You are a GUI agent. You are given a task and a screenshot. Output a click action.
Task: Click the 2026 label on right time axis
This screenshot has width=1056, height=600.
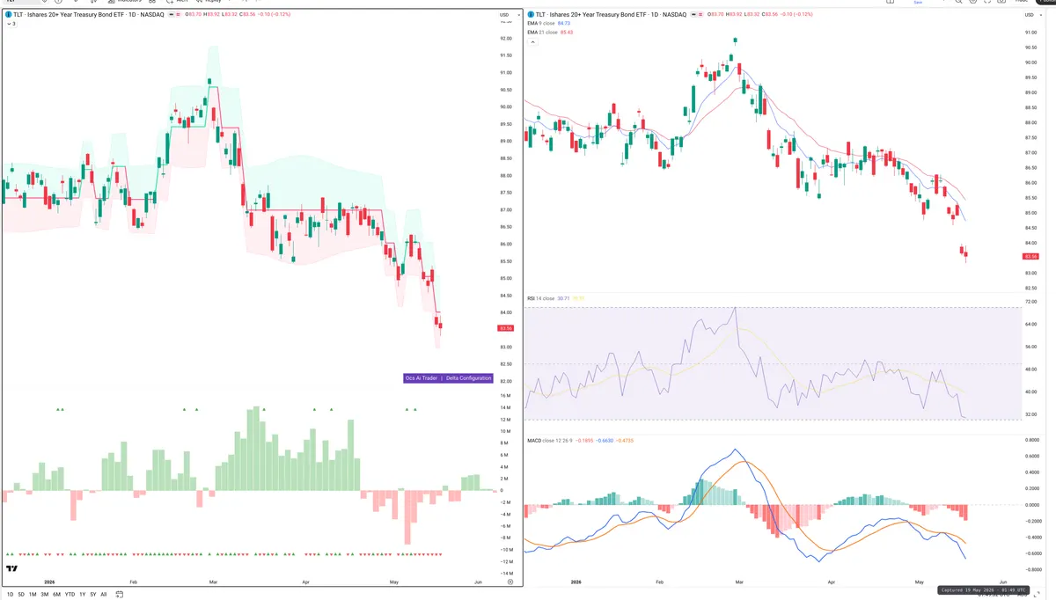point(576,582)
